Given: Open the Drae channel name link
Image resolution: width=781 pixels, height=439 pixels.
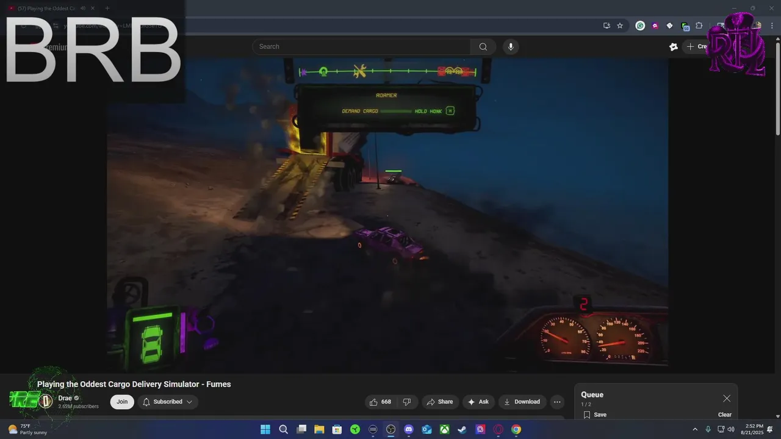Looking at the screenshot, I should [65, 398].
